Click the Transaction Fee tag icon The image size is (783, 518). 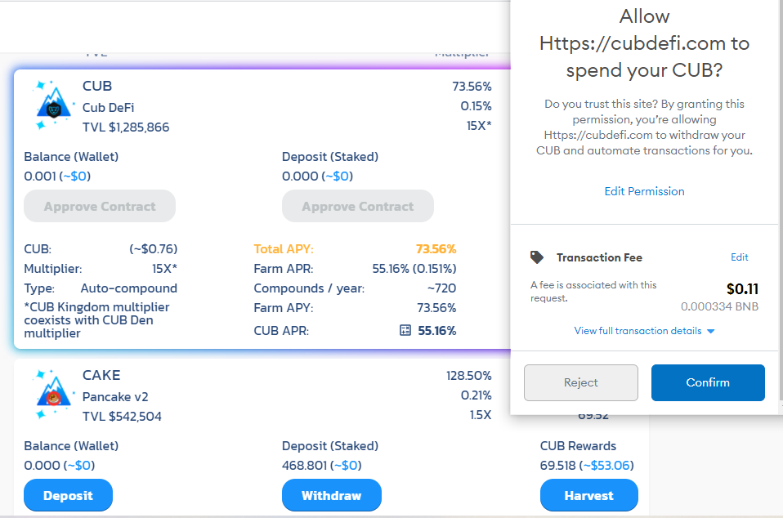(537, 257)
